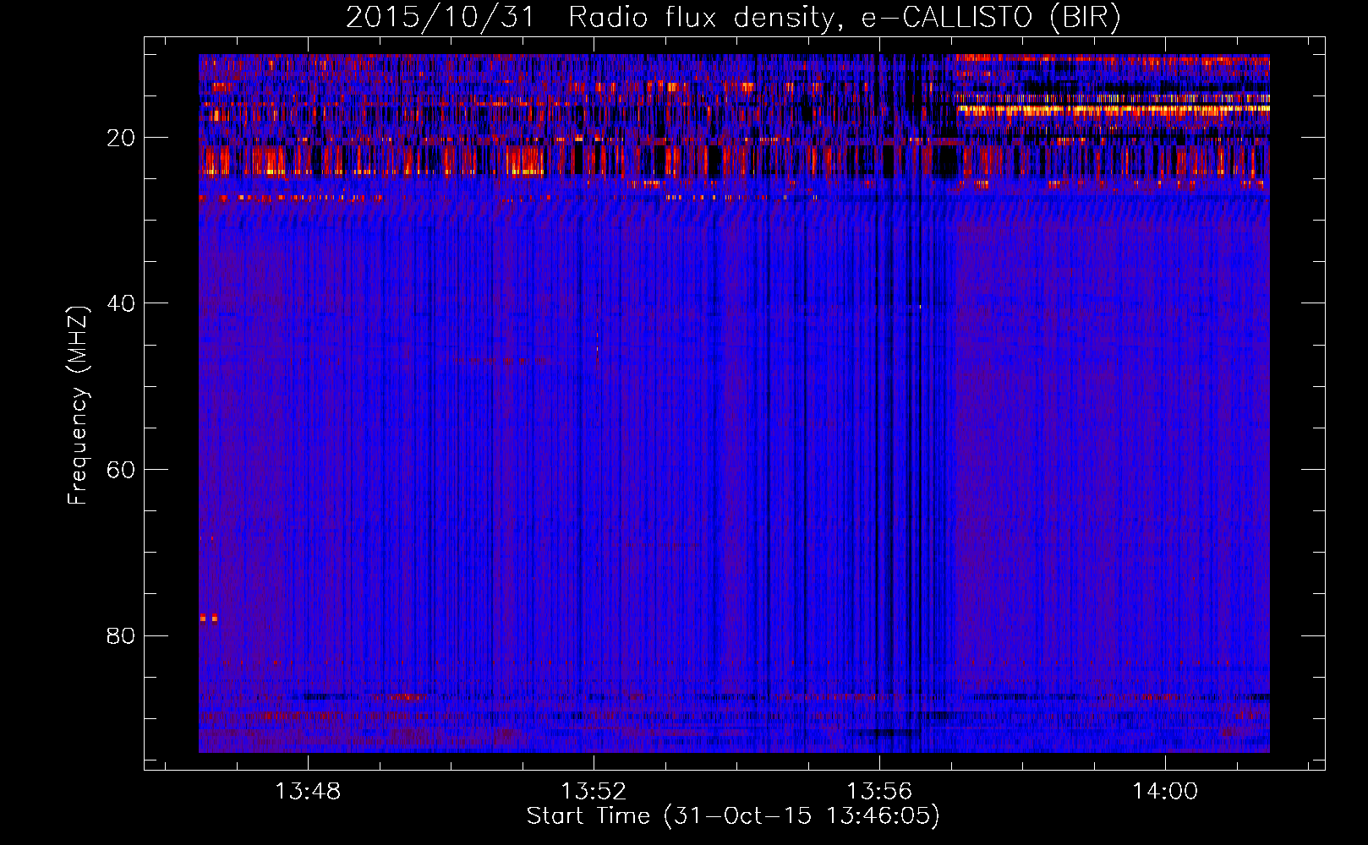Select the 40 MHz frequency tick label
Screen dimensions: 1368x845
(121, 303)
